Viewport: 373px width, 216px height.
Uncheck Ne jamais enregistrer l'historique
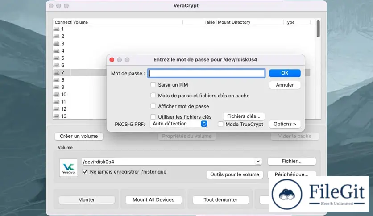point(85,172)
